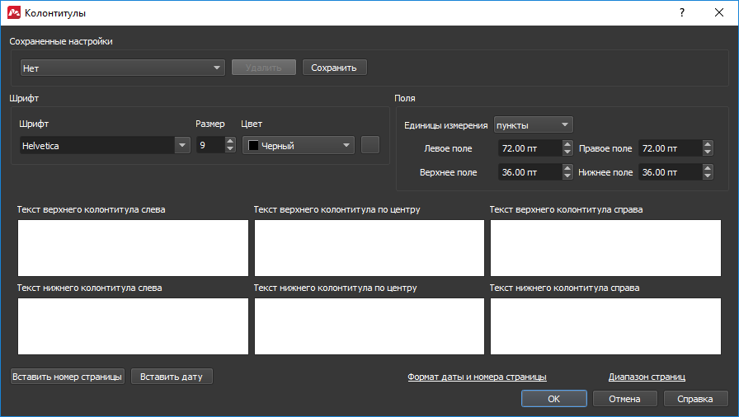Decrease Нижнее поле with down arrow

(x=708, y=176)
